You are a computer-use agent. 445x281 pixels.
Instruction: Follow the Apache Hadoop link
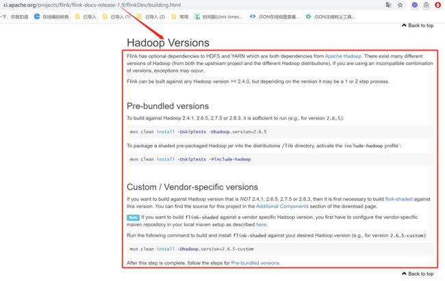pyautogui.click(x=343, y=56)
